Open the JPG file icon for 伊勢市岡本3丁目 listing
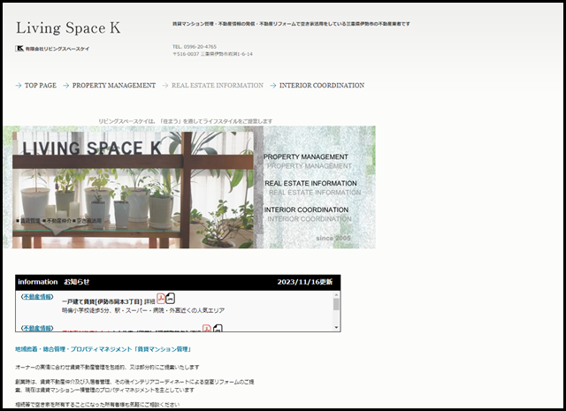Screen dimensions: 566x411 click(171, 298)
